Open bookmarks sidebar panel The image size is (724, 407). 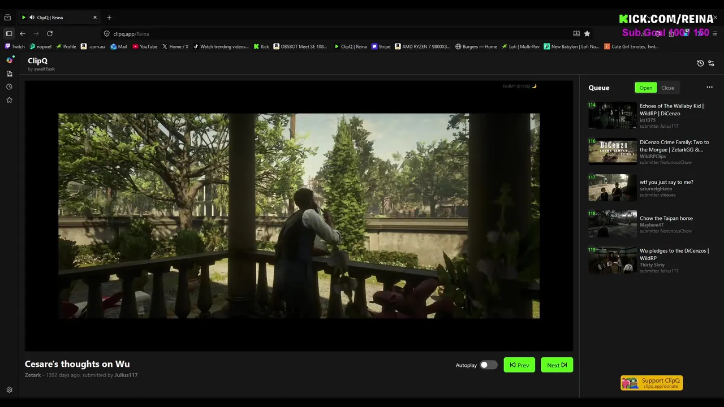9,100
